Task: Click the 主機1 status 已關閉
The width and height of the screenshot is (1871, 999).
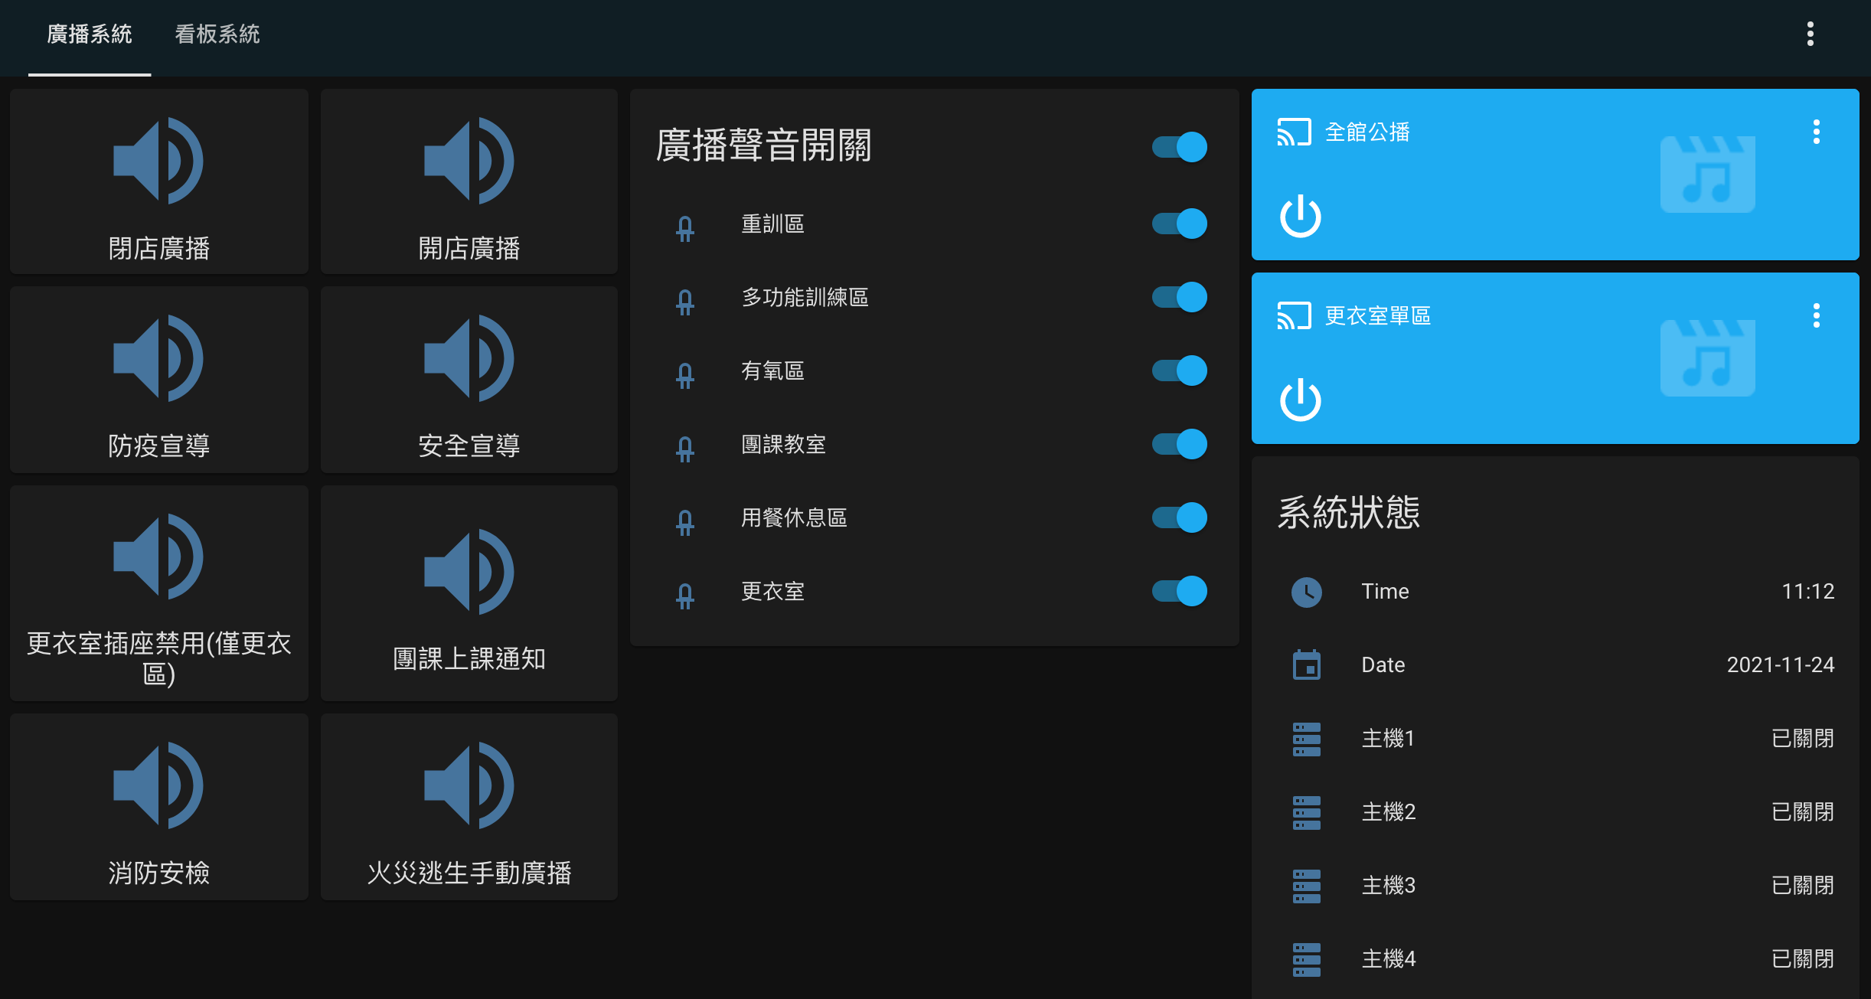Action: click(1803, 739)
